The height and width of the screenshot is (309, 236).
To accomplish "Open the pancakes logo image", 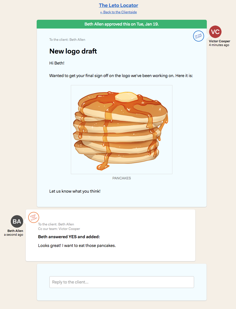I will coord(121,130).
